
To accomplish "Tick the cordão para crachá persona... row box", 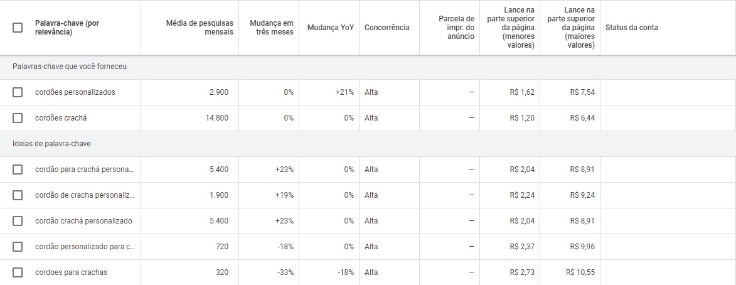I will pyautogui.click(x=18, y=169).
